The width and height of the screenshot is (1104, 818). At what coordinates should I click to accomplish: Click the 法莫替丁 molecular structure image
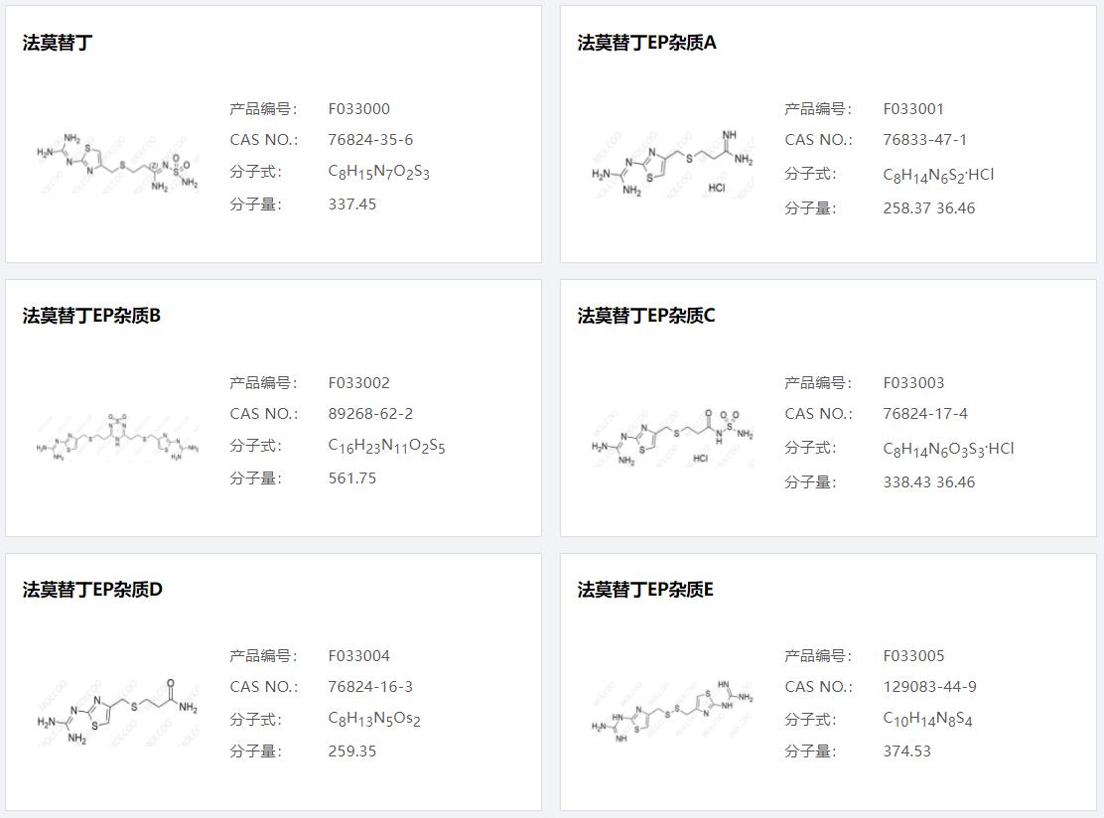117,159
